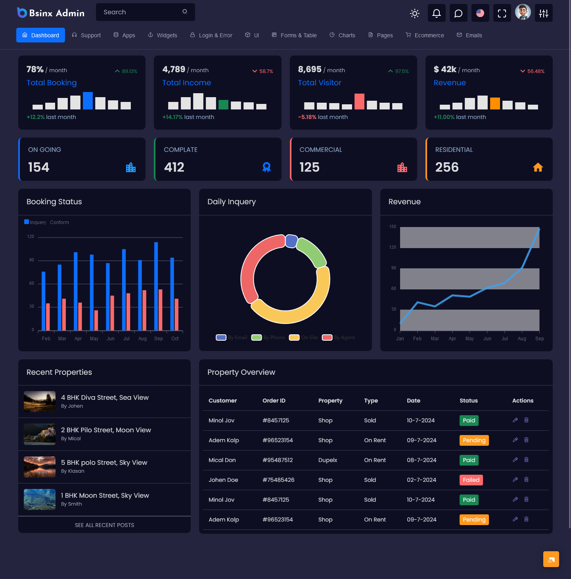Click the 5 BHK polo Street thumbnail
The image size is (571, 579).
(40, 467)
